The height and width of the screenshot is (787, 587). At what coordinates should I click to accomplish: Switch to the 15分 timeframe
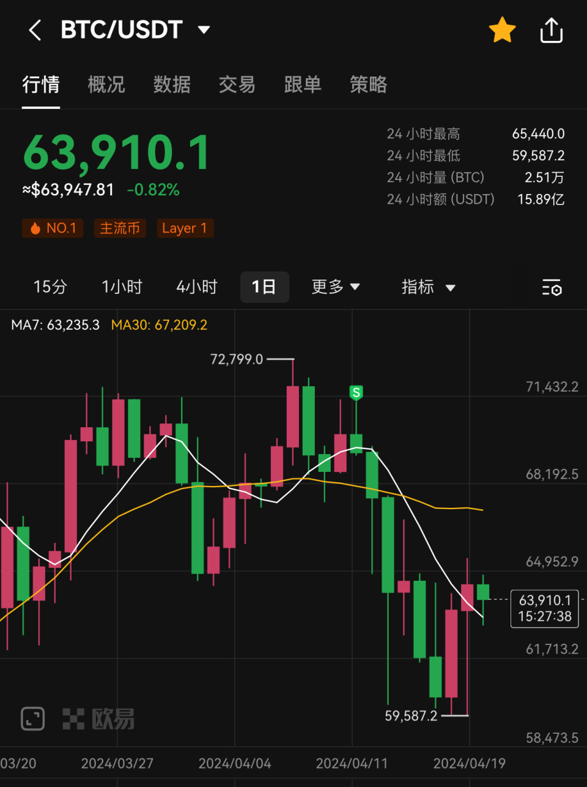50,287
